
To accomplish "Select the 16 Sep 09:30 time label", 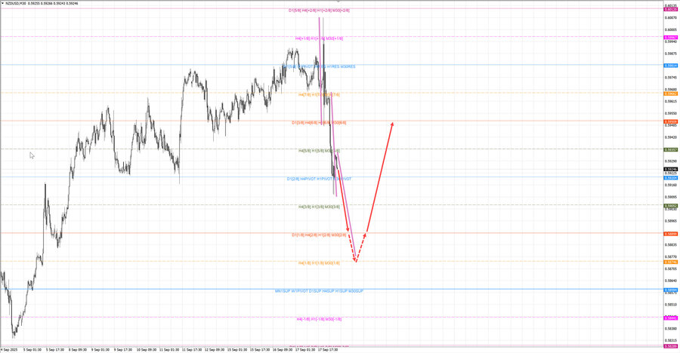I will pyautogui.click(x=283, y=349).
